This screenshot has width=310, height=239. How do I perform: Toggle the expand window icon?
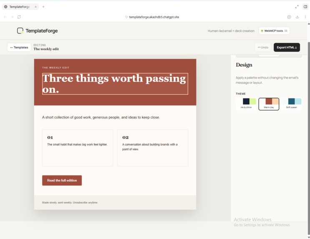(297, 7)
